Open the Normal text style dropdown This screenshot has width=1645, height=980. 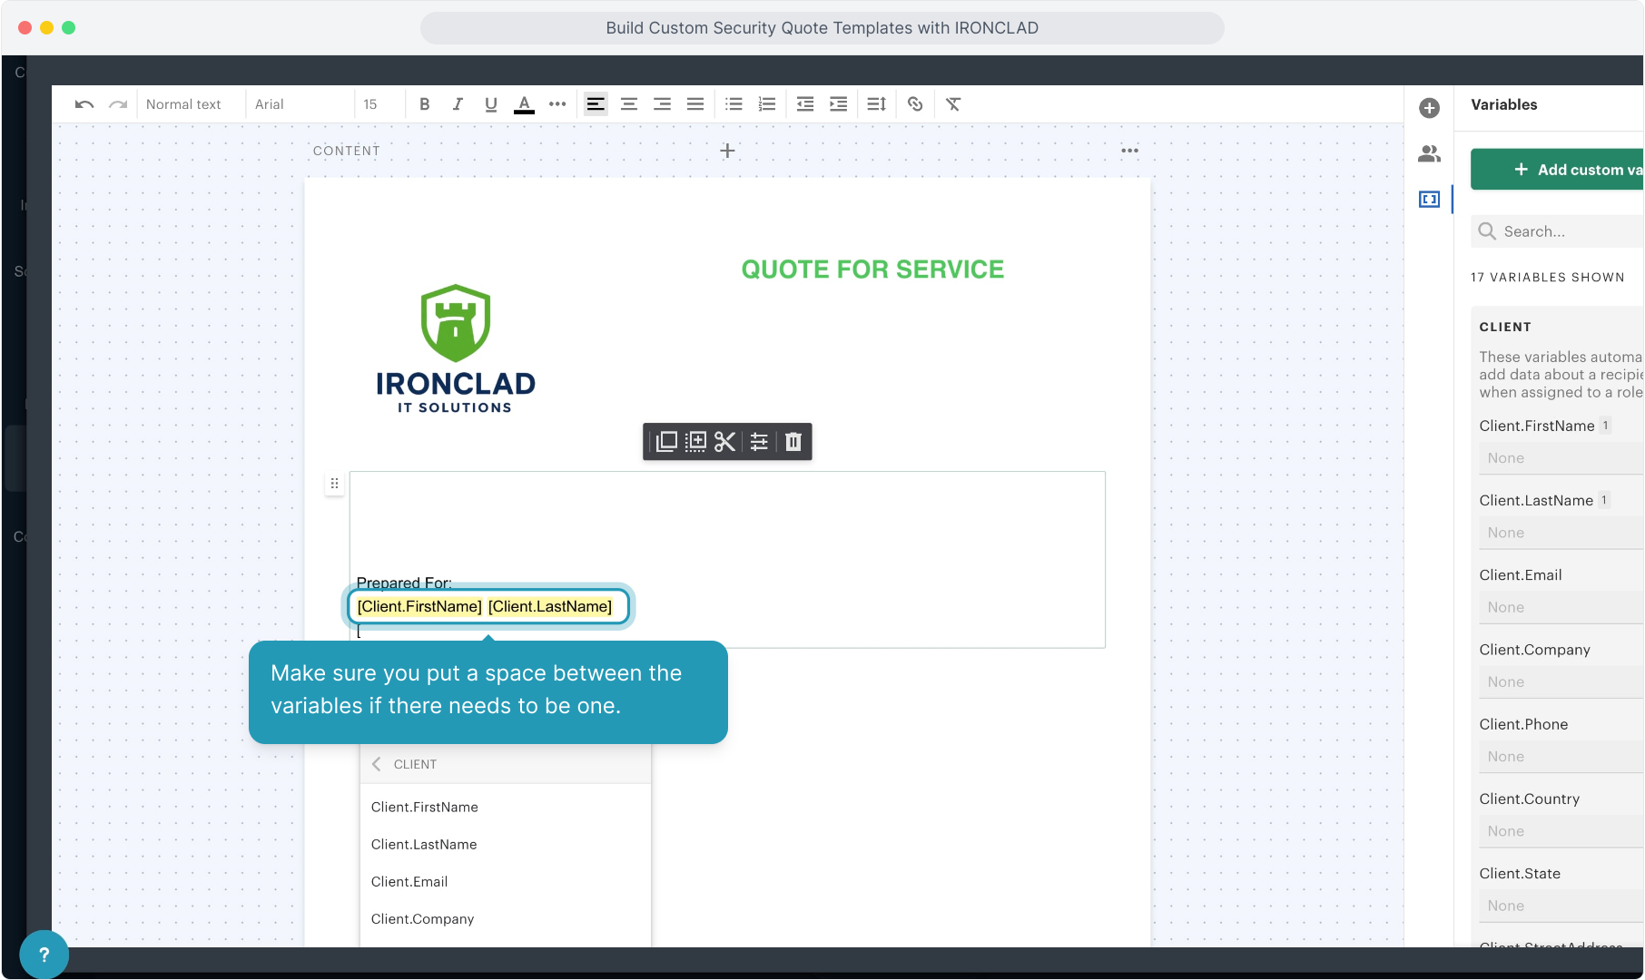pos(184,104)
